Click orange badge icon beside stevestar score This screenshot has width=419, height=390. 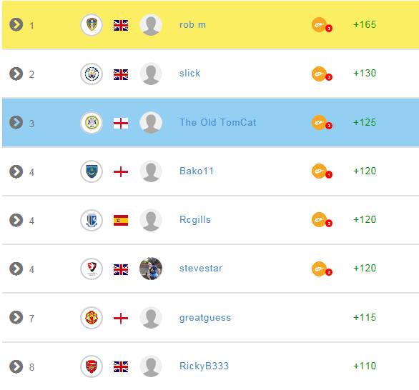click(322, 269)
